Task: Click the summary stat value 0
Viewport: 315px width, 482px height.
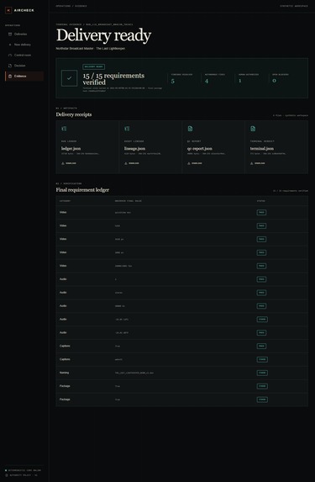Action: [x=274, y=81]
